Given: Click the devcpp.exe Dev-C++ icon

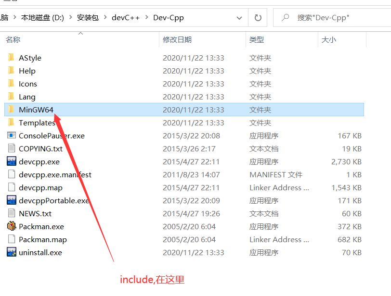Looking at the screenshot, I should pyautogui.click(x=12, y=161).
